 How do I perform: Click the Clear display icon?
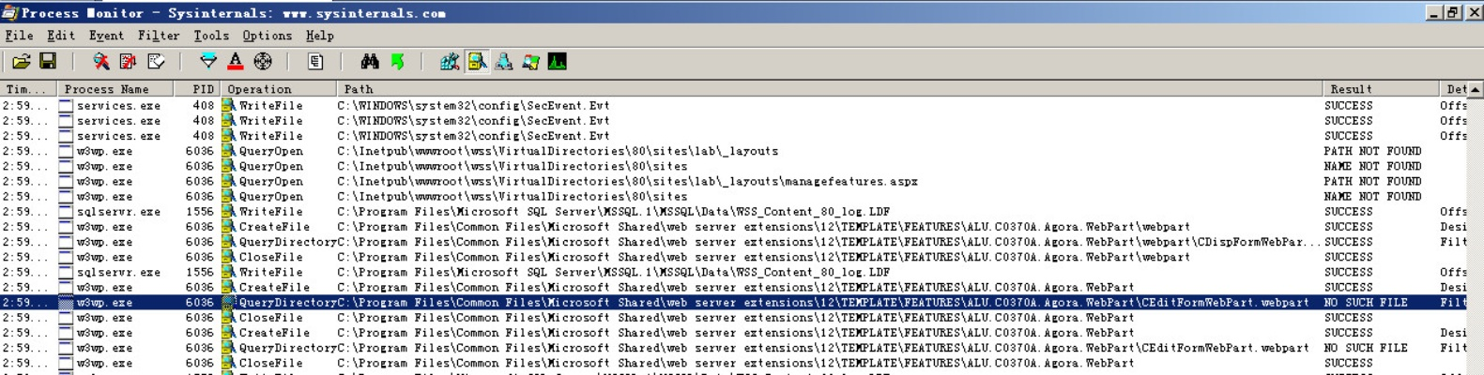156,62
